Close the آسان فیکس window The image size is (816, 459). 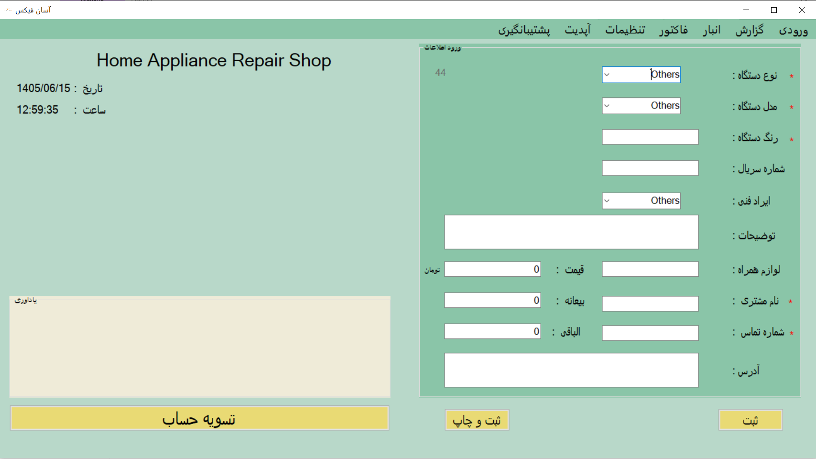pos(802,10)
